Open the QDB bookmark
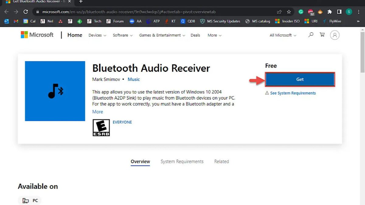The width and height of the screenshot is (365, 205). (x=188, y=21)
